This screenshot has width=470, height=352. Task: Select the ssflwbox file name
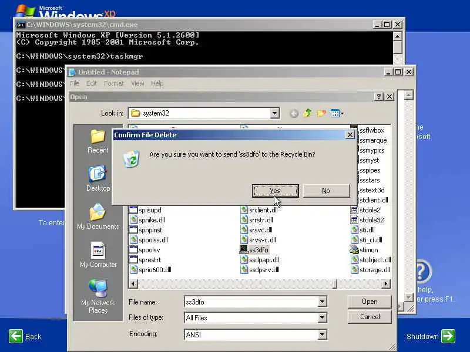[372, 130]
